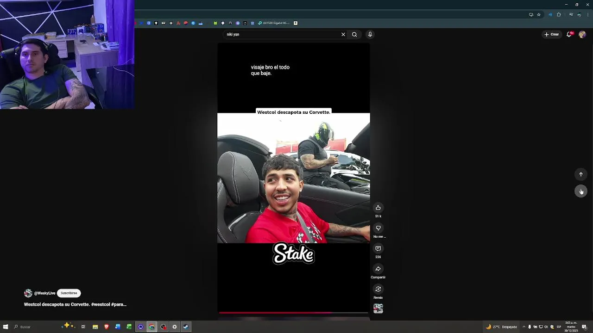Open the Chrome profile avatar
593x333 pixels.
pyautogui.click(x=579, y=14)
